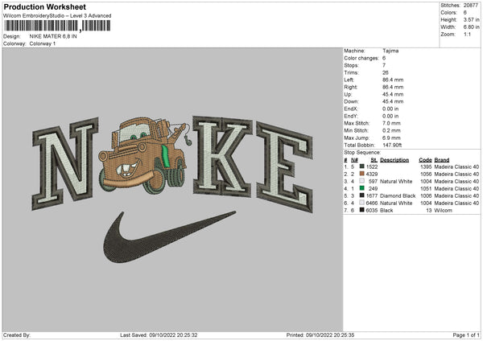Image resolution: width=483 pixels, height=341 pixels.
Task: Click the Min Stitch value 0.2 mm
Action: [x=391, y=130]
